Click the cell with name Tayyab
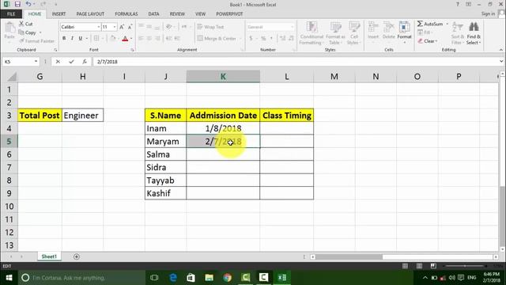This screenshot has height=285, width=506. [x=165, y=180]
